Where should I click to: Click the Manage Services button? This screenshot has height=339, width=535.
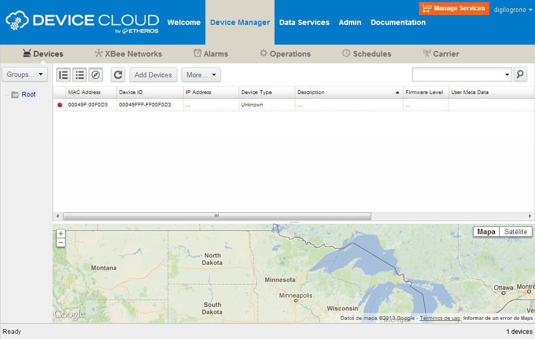click(454, 8)
